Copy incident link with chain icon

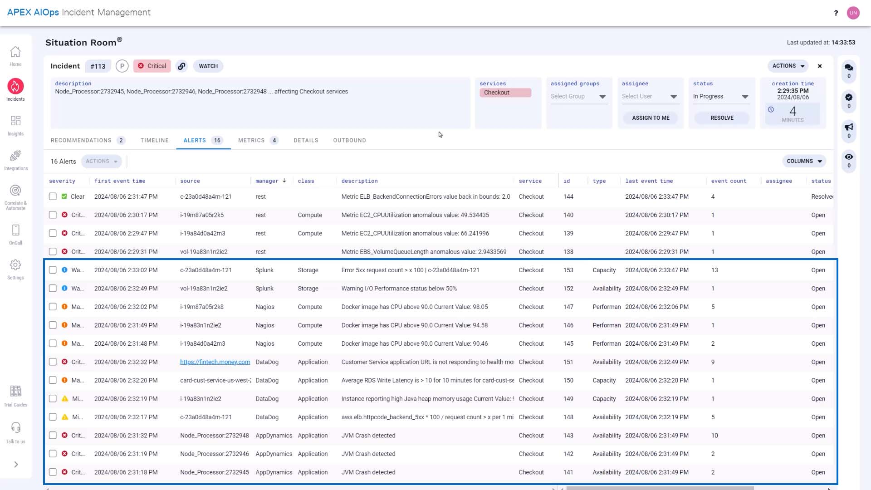coord(181,66)
